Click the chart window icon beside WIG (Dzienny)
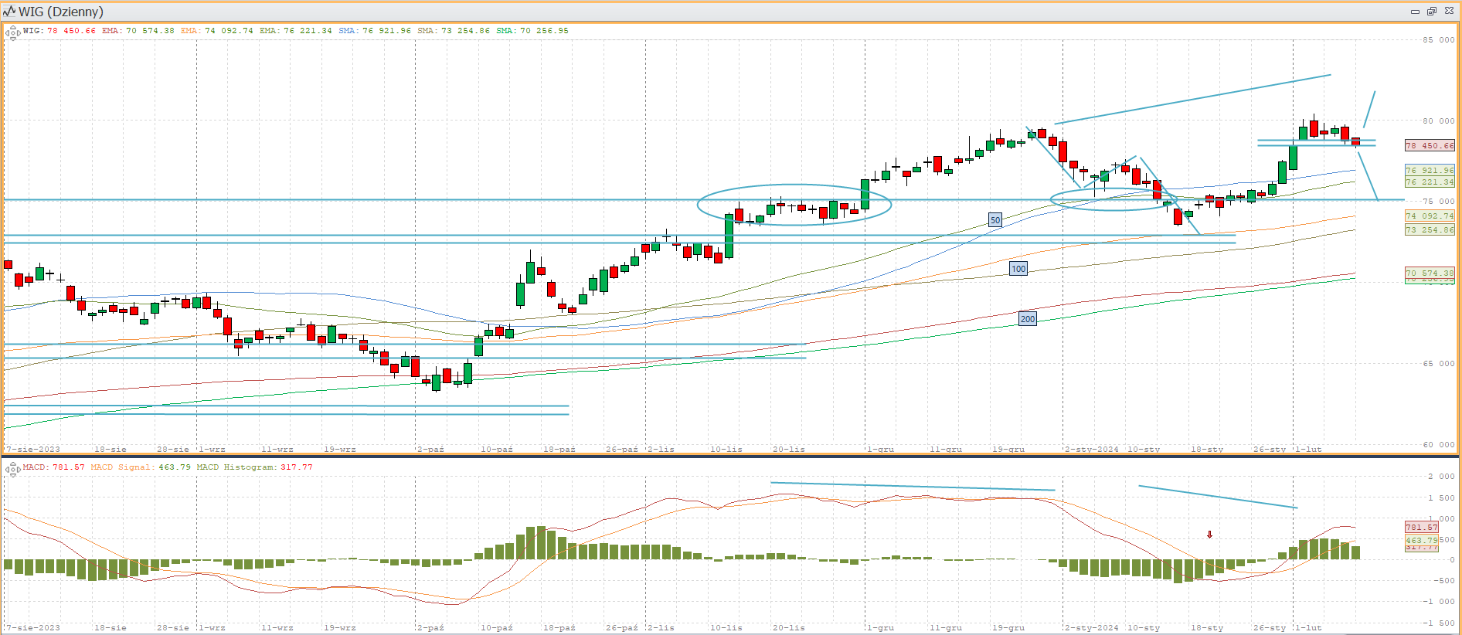1462x635 pixels. pyautogui.click(x=9, y=12)
